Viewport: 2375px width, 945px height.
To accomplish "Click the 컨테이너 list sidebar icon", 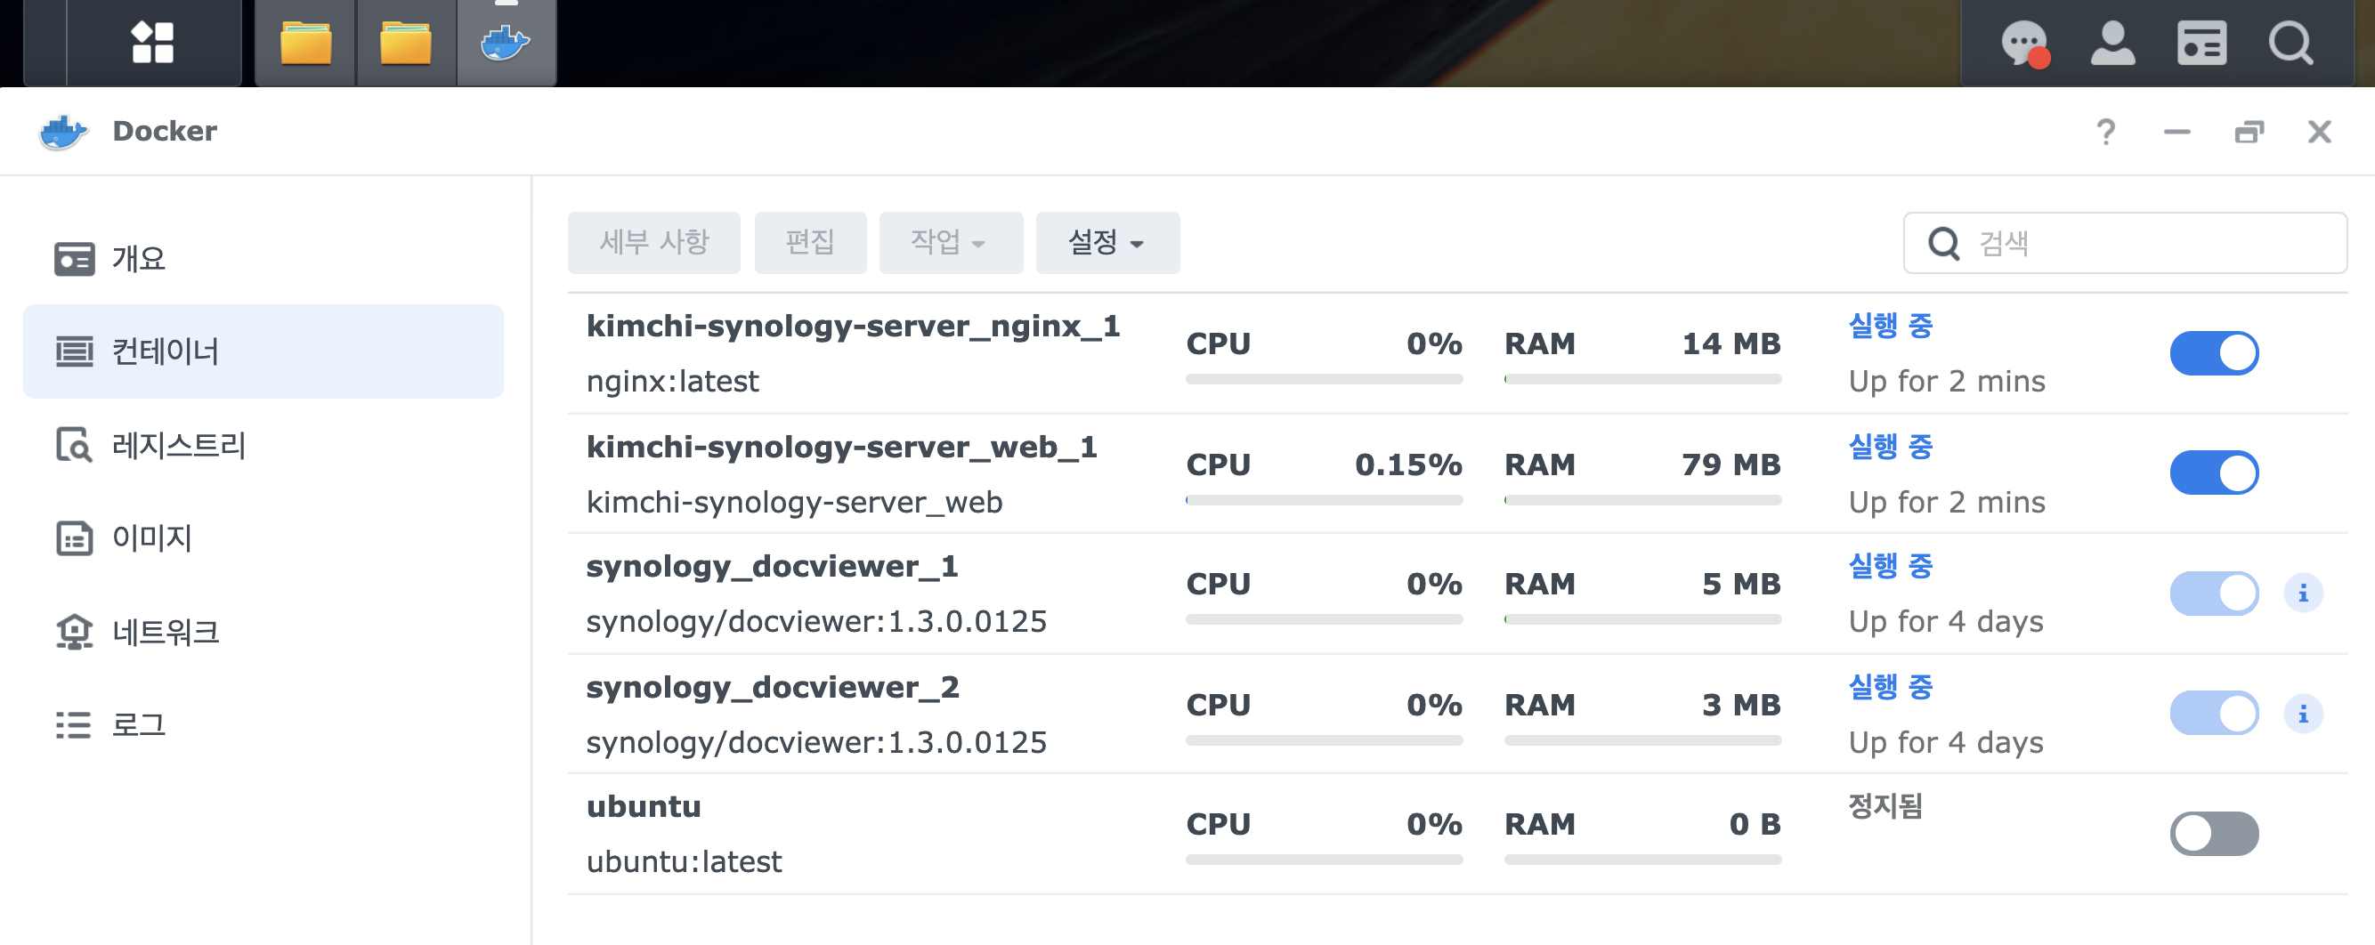I will pos(74,351).
